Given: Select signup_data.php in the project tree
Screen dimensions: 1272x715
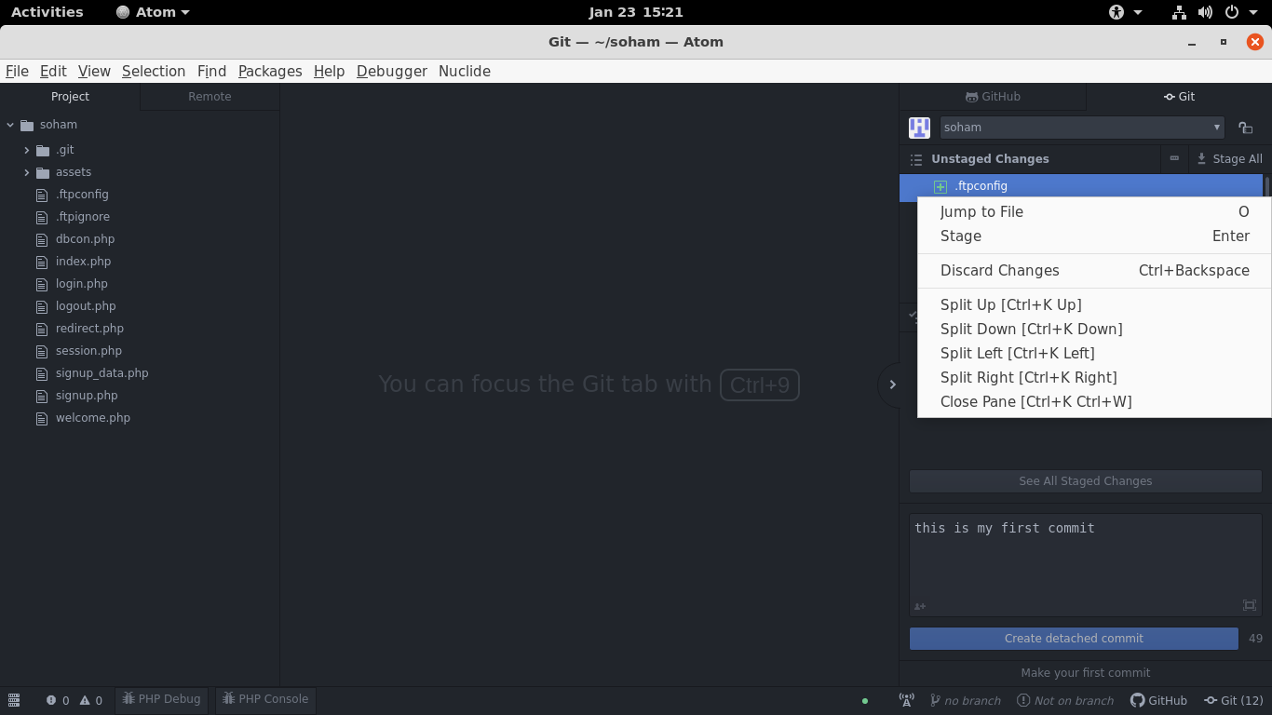Looking at the screenshot, I should coord(101,373).
